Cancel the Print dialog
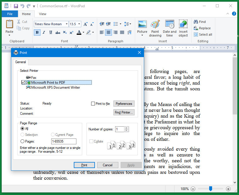Viewport: 239px width, 195px height. [x=108, y=165]
